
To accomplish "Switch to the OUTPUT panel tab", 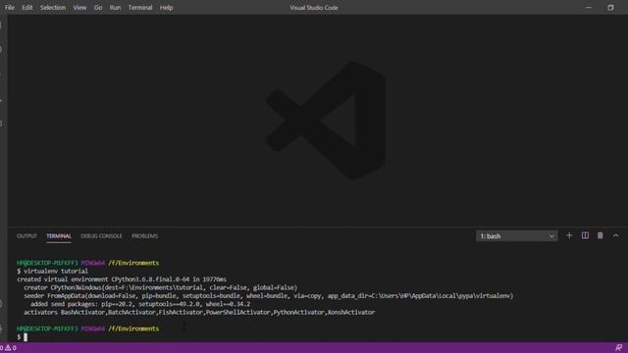I will 26,236.
